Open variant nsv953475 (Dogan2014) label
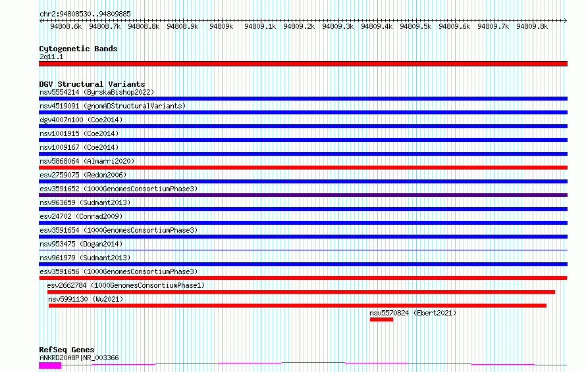This screenshot has height=372, width=586. coord(81,244)
